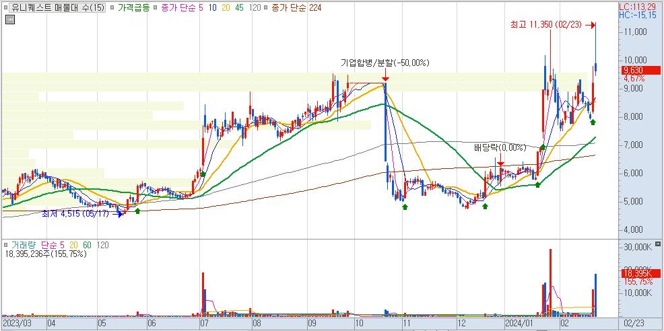
Task: Close the volume panel with X button
Action: [657, 244]
